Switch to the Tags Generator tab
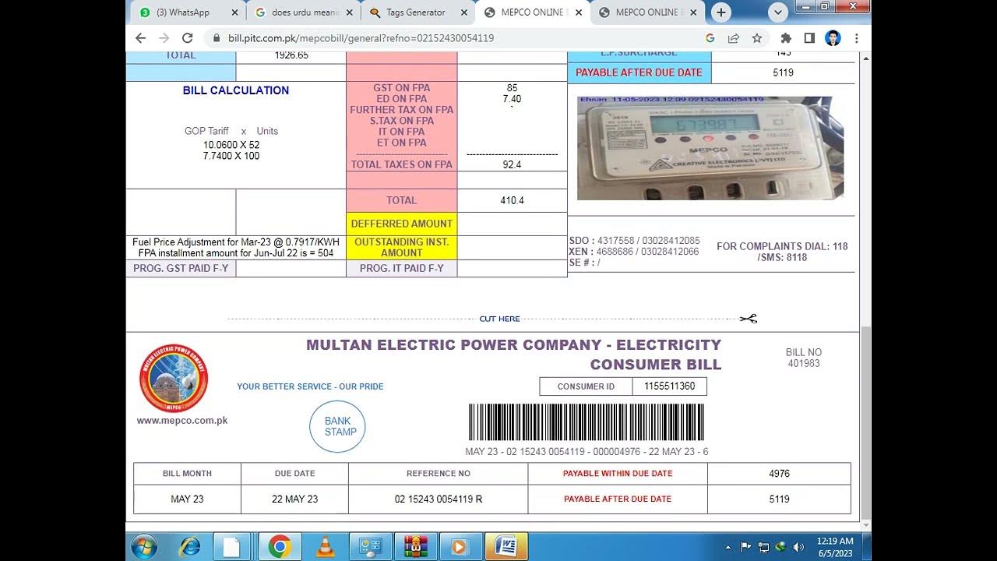Screen dimensions: 997x561 pyautogui.click(x=417, y=12)
